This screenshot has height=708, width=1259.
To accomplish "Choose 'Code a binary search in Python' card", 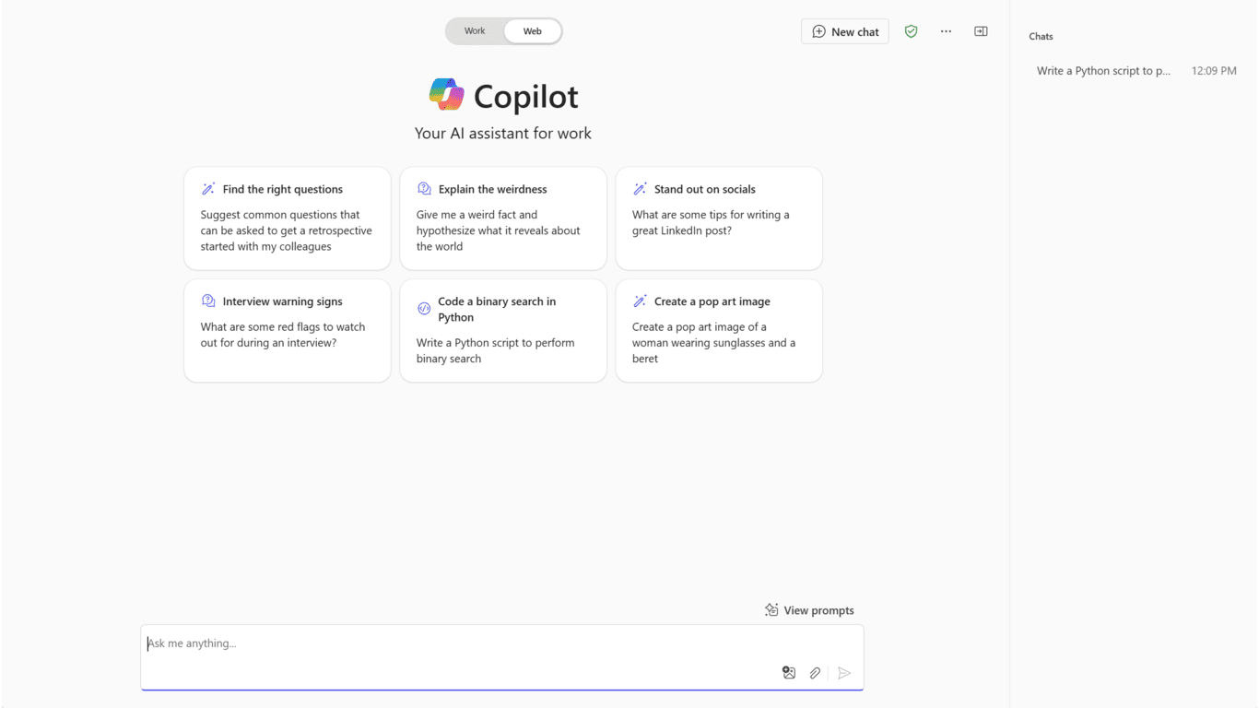I will [503, 330].
